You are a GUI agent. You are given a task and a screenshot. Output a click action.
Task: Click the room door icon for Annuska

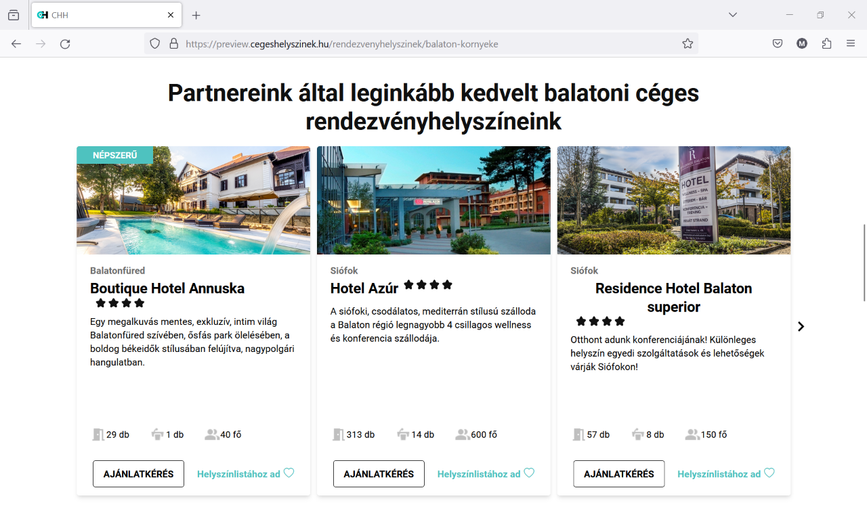coord(98,435)
